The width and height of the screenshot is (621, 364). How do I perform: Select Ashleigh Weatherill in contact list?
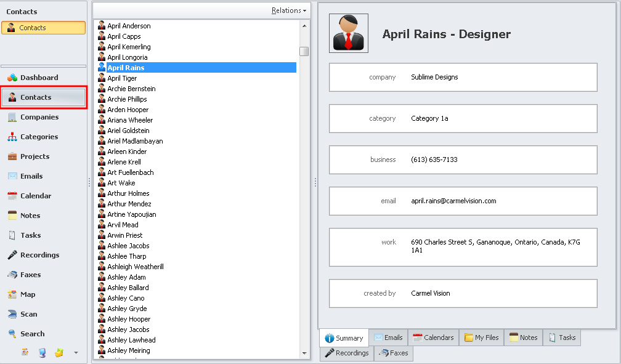pos(135,267)
